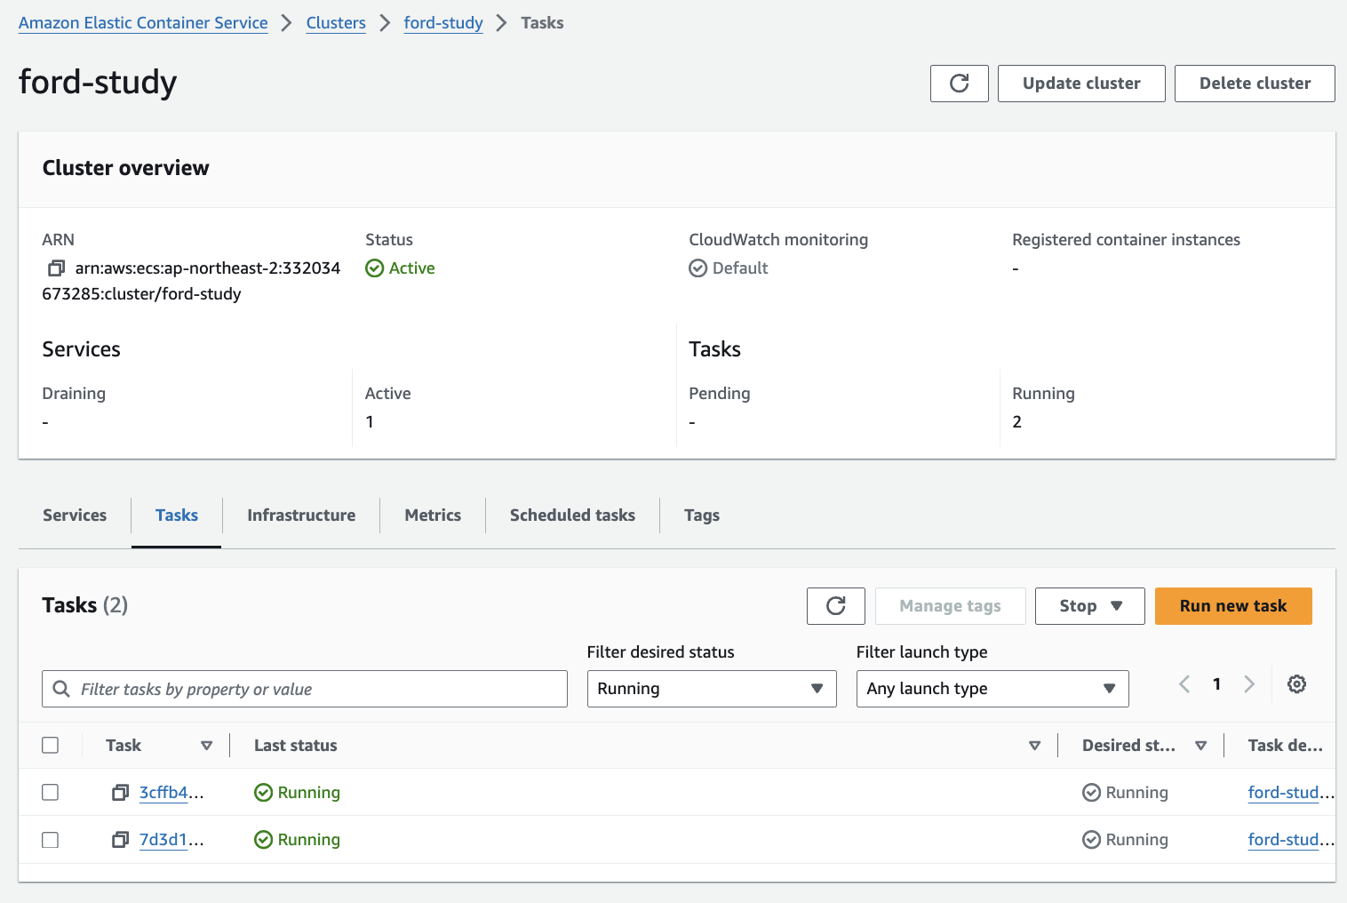
Task: Sort by the Desired status column arrow
Action: (1200, 746)
